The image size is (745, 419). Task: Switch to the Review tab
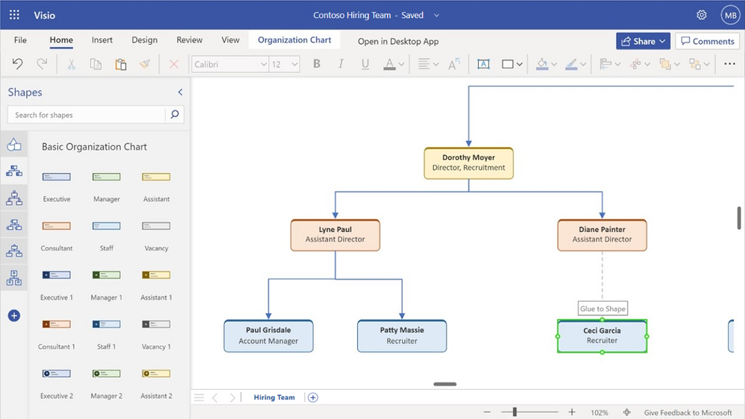(x=189, y=40)
